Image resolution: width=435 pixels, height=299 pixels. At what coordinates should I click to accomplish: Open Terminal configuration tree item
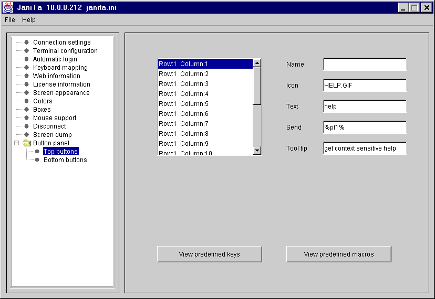pyautogui.click(x=65, y=51)
